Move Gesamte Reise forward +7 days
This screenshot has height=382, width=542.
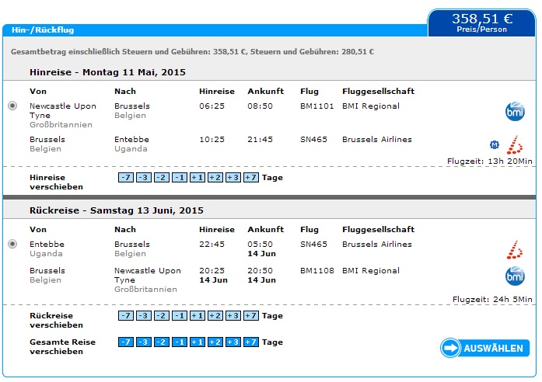pos(251,342)
